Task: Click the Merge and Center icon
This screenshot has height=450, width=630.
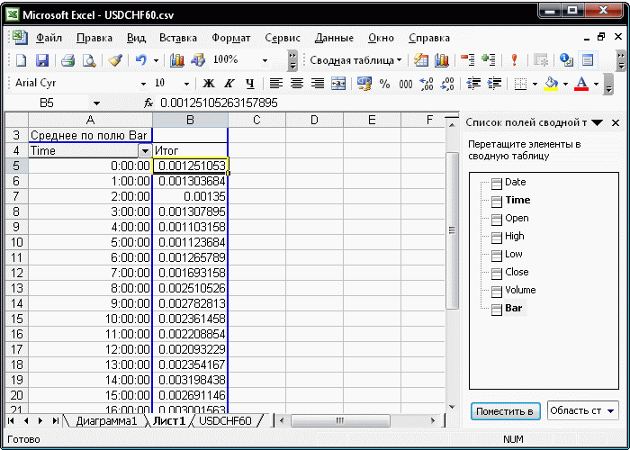Action: pos(338,84)
